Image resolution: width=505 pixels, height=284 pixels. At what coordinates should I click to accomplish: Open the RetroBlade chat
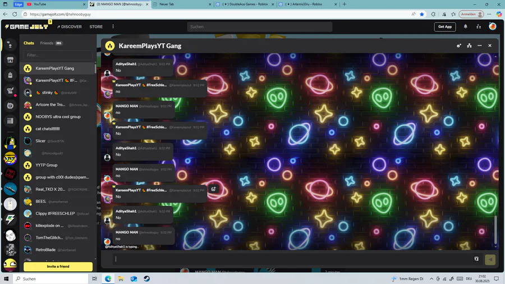pos(58,250)
